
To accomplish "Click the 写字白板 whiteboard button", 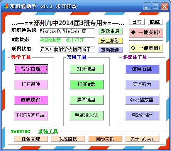I will pos(31,69).
